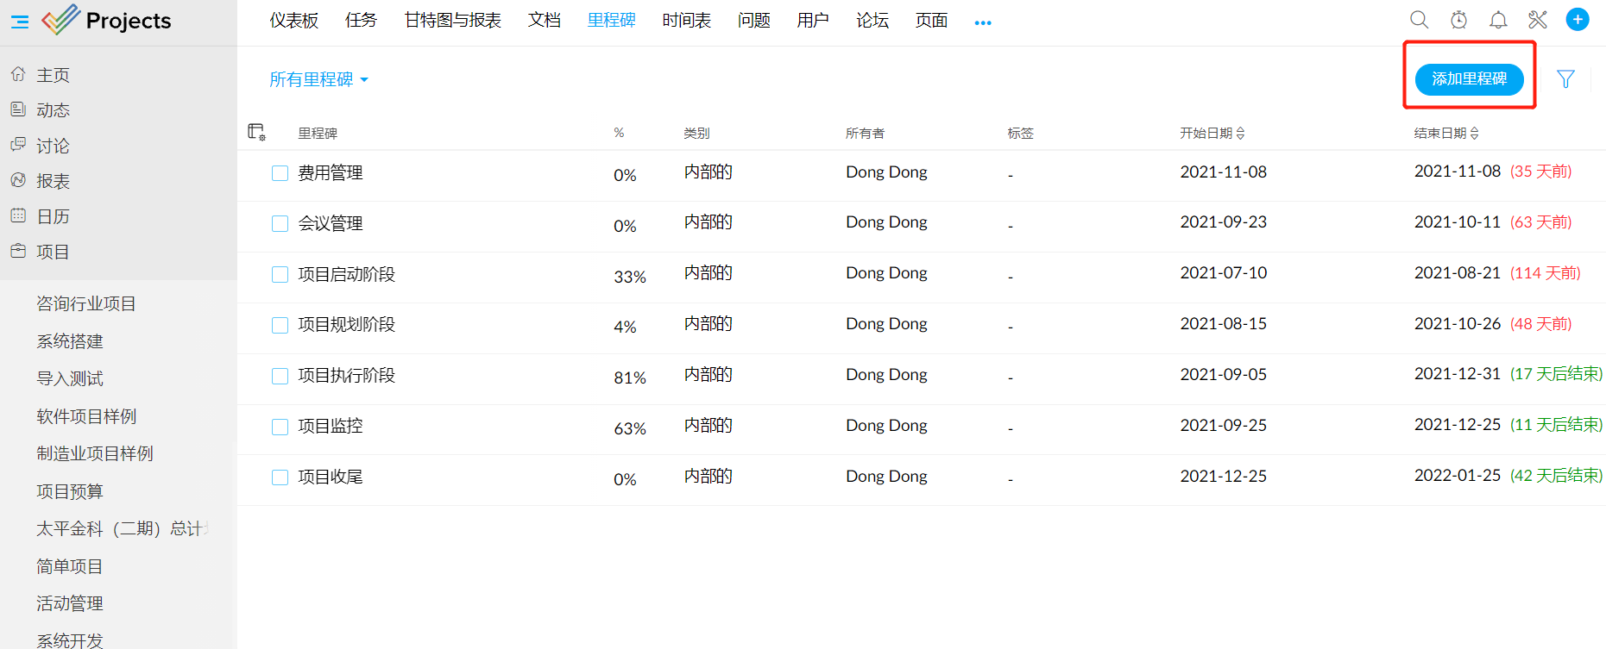
Task: Check the 费用管理 milestone checkbox
Action: [x=280, y=173]
